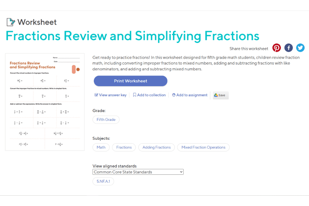
Task: Select Common Core State Standards option
Action: [x=127, y=172]
